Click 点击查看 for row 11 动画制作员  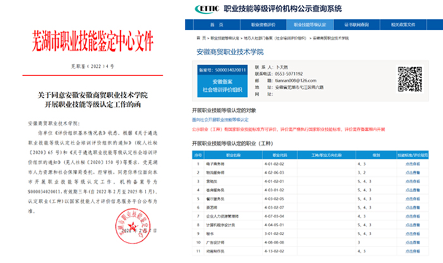tap(413, 251)
